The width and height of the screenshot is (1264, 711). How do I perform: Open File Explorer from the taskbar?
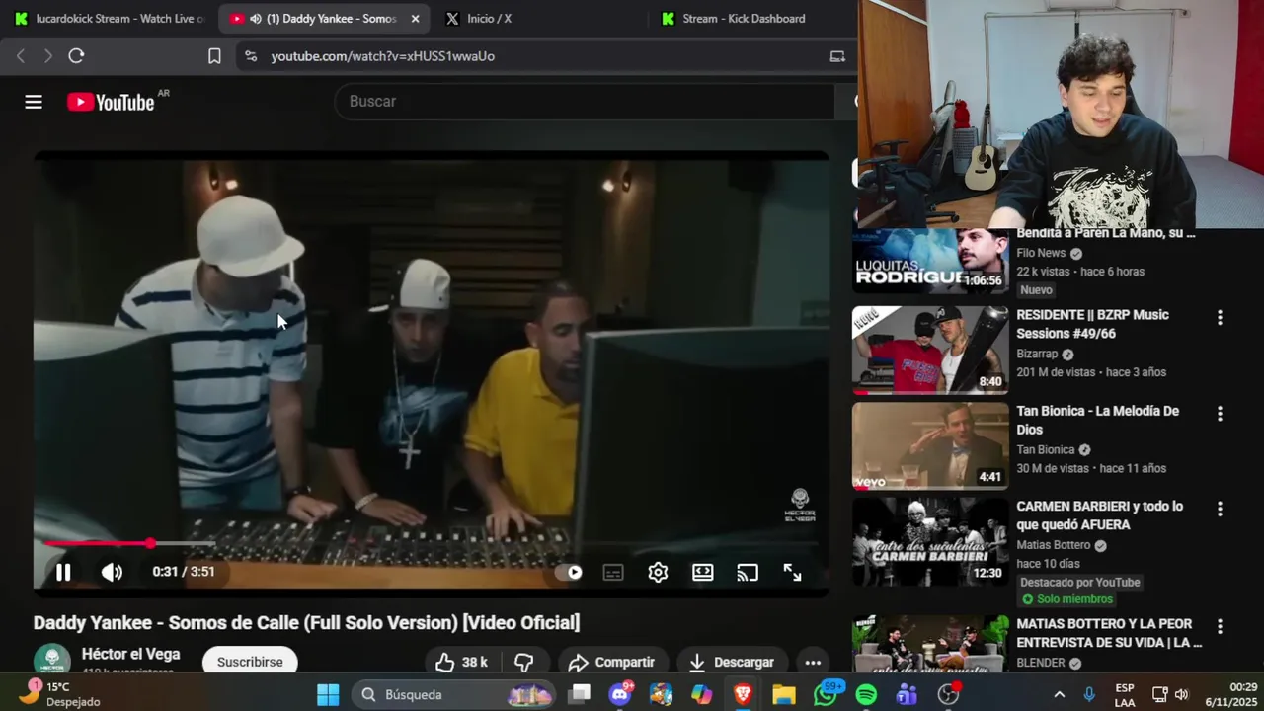pos(784,694)
